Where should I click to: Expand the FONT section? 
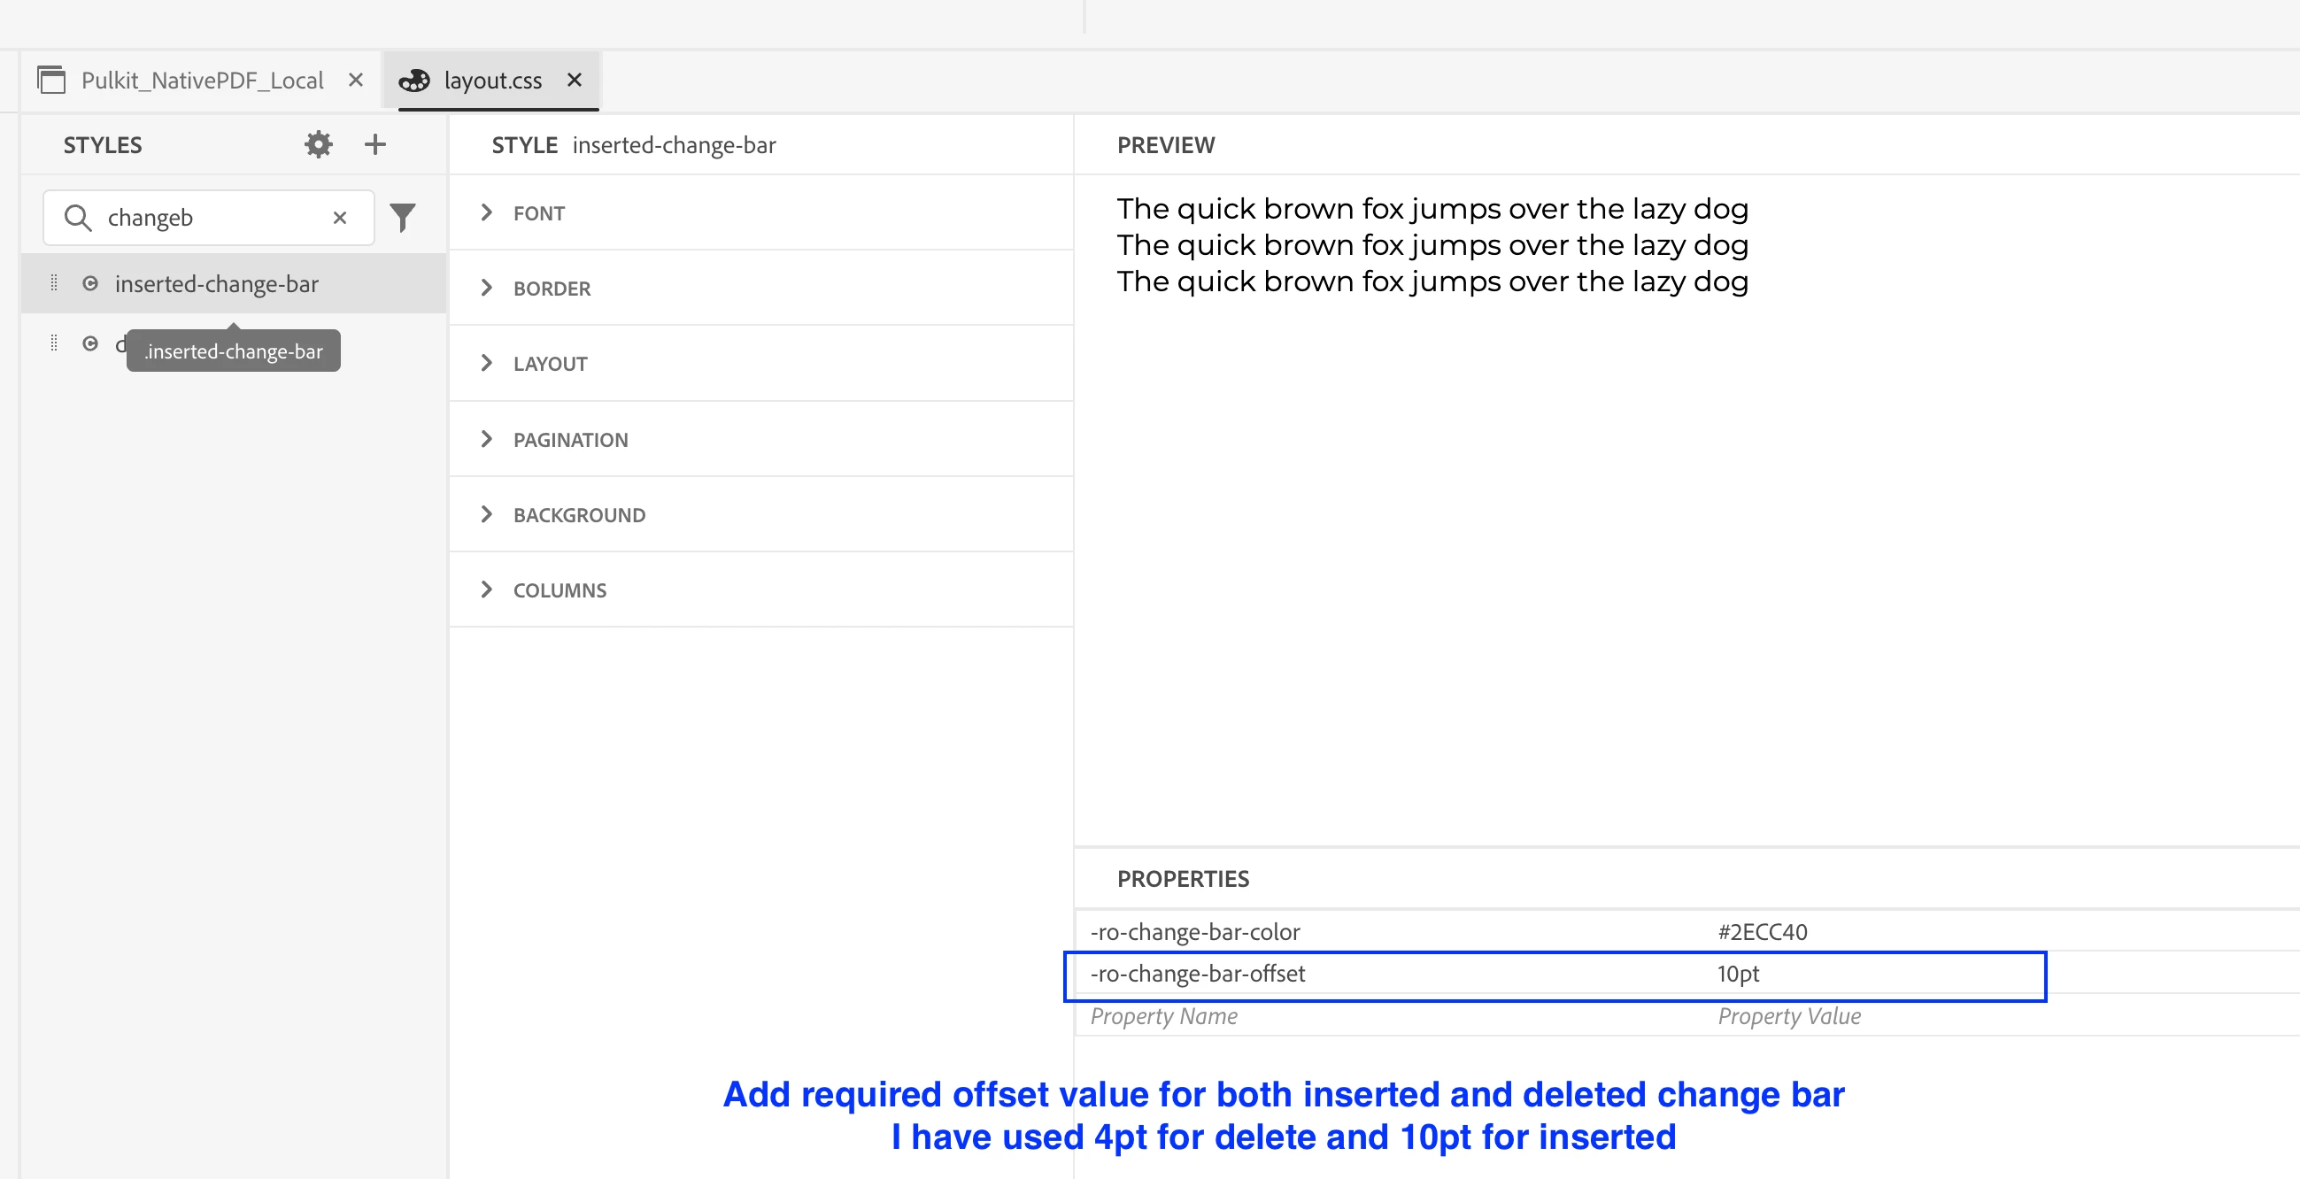click(487, 212)
